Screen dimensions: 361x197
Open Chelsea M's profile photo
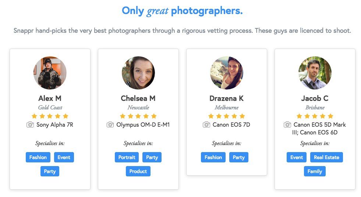(138, 73)
